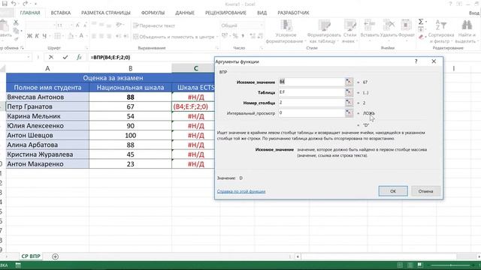Expand the number format dropdown (Общий)
Screen dimensions: 481x270
(262, 25)
